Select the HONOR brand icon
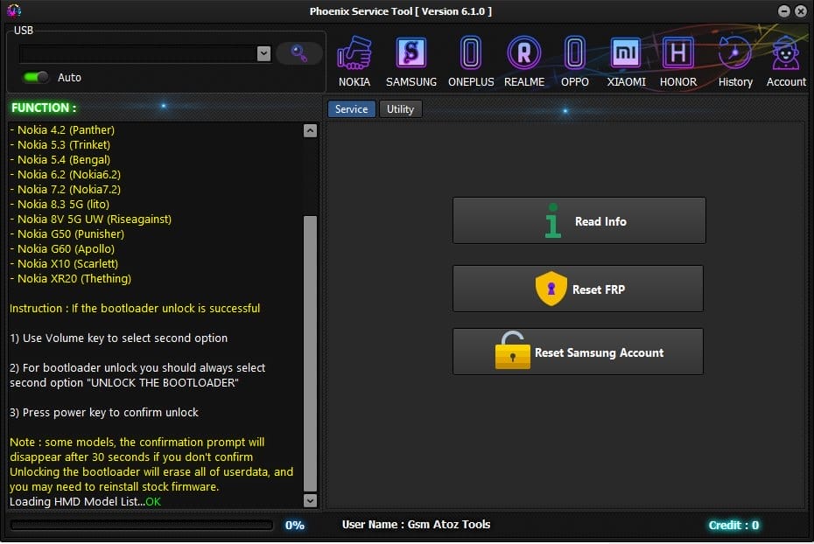Viewport: 814px width, 544px height. point(677,57)
